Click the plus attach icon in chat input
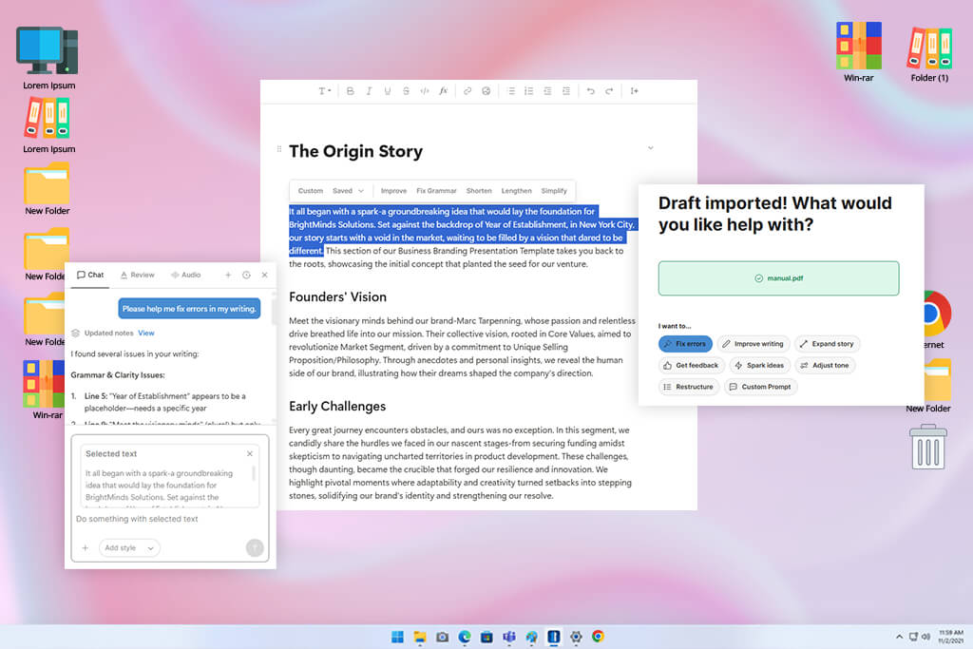973x649 pixels. pyautogui.click(x=85, y=548)
